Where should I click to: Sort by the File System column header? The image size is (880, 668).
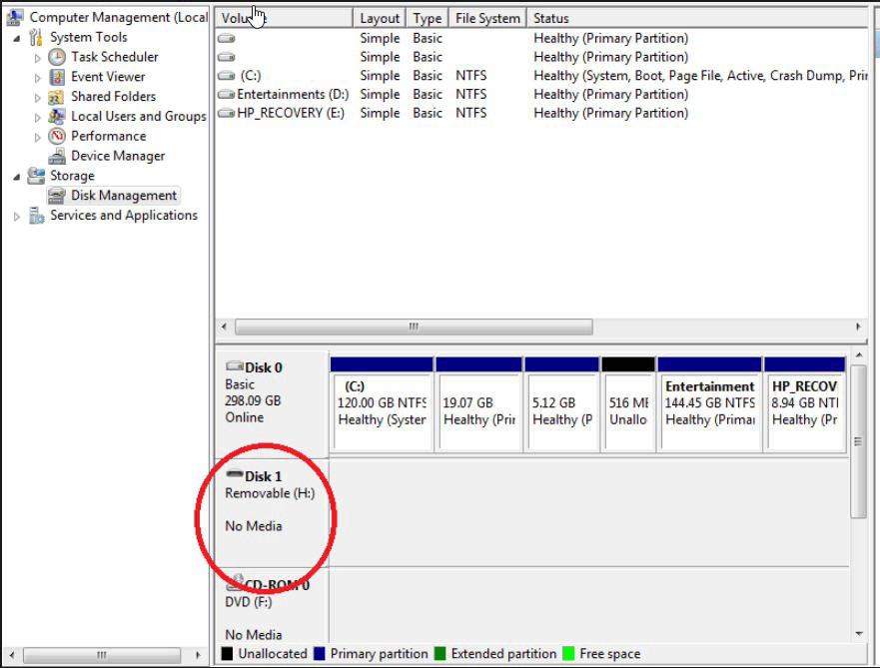(x=487, y=19)
